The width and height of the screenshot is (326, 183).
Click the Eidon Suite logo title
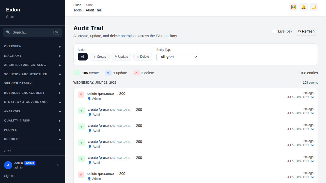13,10
